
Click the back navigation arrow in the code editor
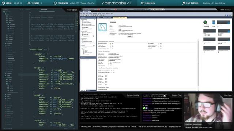pos(20,9)
